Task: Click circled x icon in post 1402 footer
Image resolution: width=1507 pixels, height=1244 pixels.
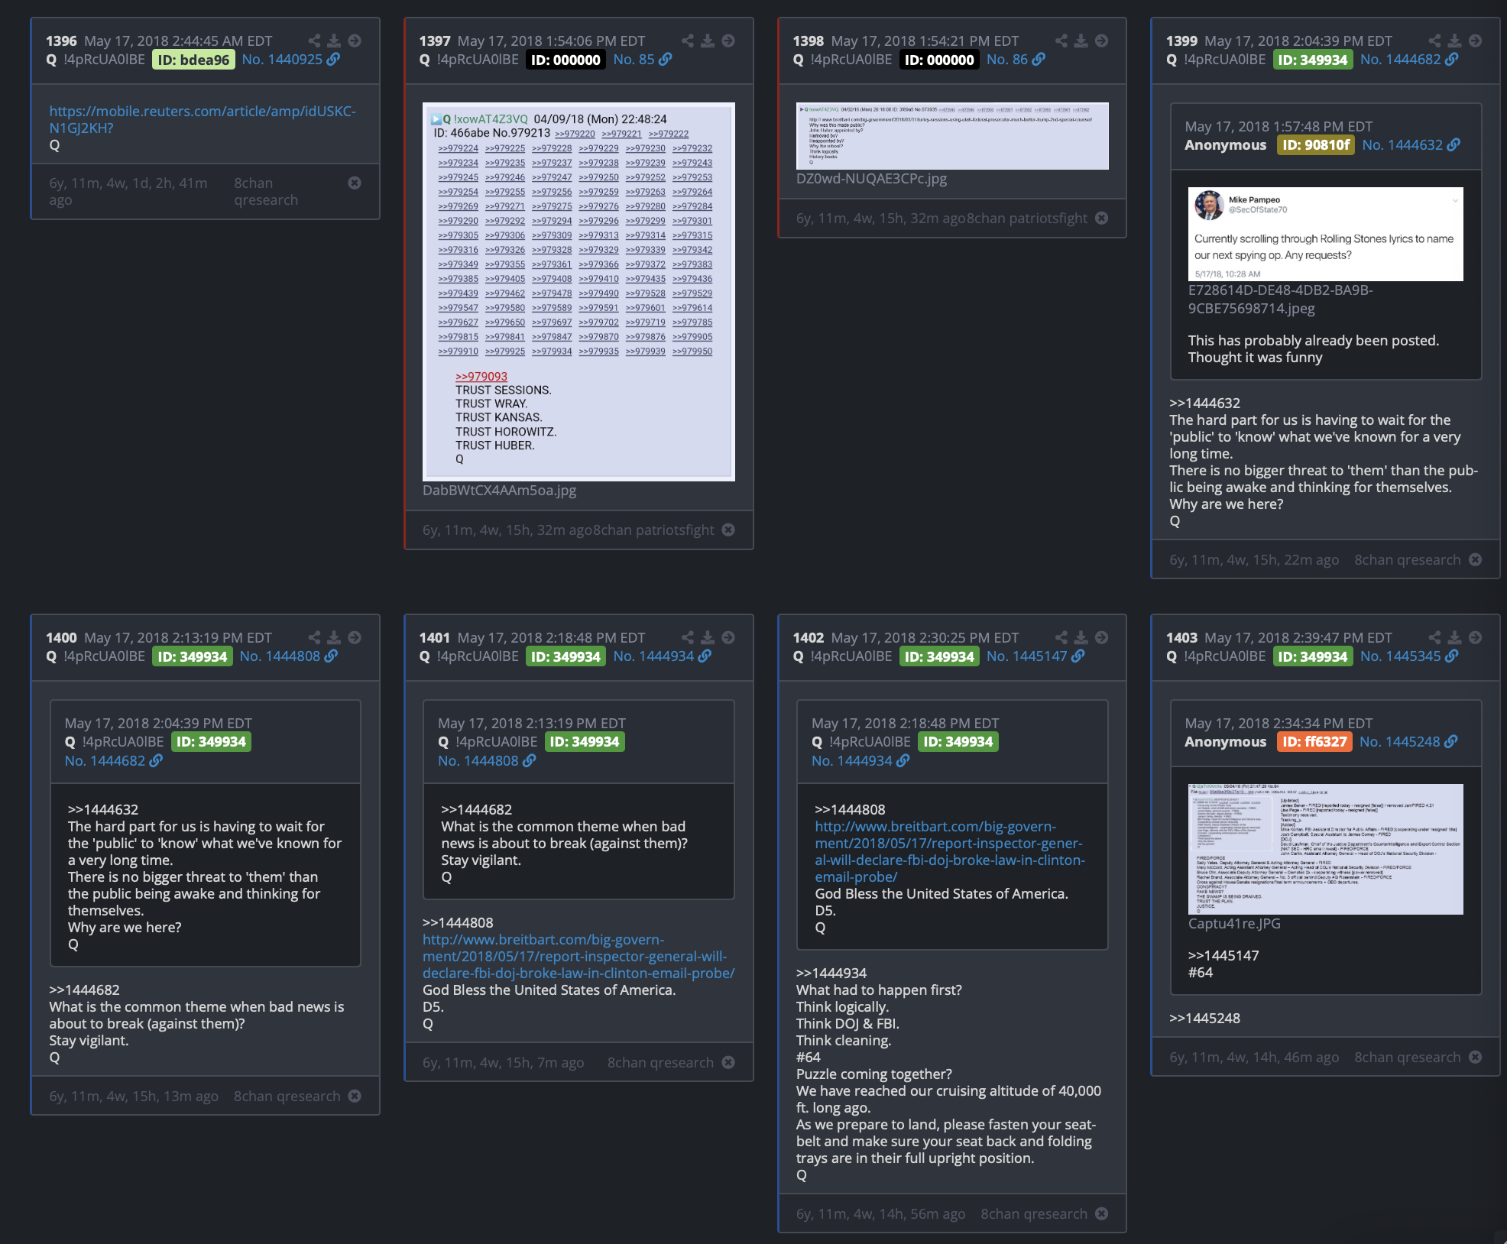Action: click(x=1102, y=1214)
